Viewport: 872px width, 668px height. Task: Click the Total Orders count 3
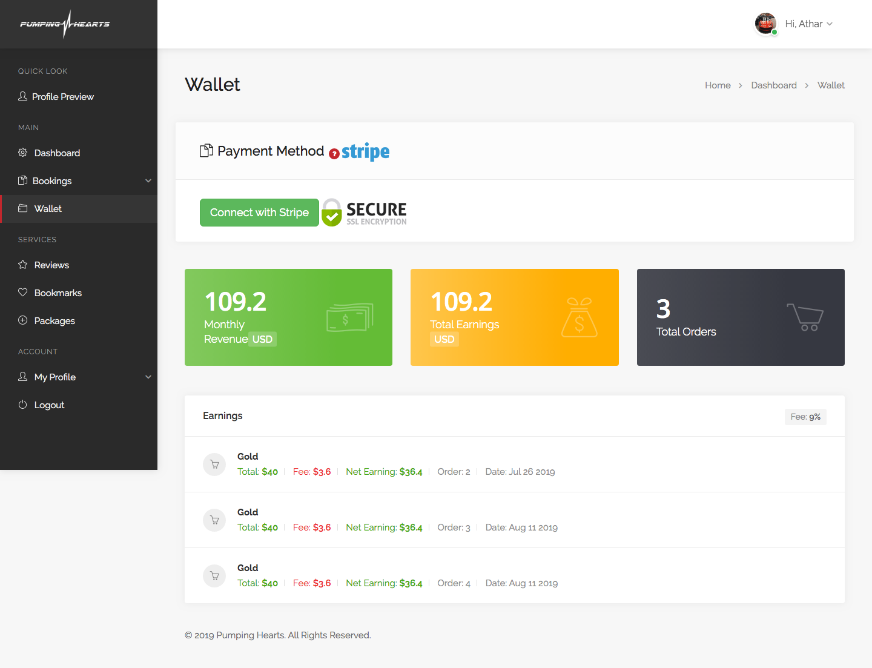pos(664,309)
